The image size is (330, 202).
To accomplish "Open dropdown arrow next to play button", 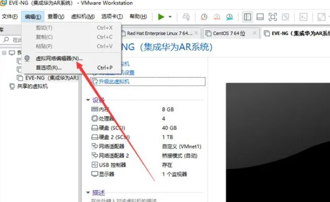I will point(170,17).
